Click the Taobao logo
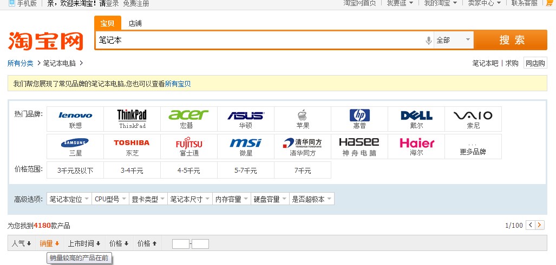 [45, 41]
